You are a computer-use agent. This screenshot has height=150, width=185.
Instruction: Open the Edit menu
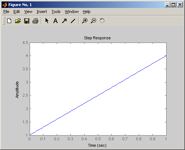(x=17, y=12)
